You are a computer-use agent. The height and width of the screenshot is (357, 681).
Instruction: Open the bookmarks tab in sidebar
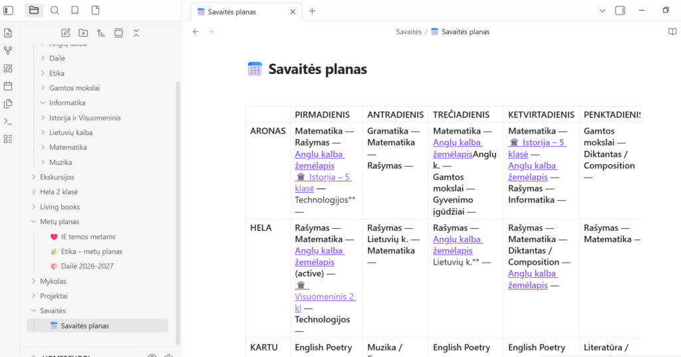pos(74,10)
